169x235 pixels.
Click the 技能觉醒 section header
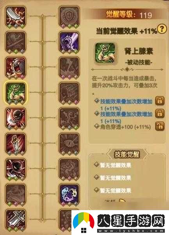coord(127,154)
